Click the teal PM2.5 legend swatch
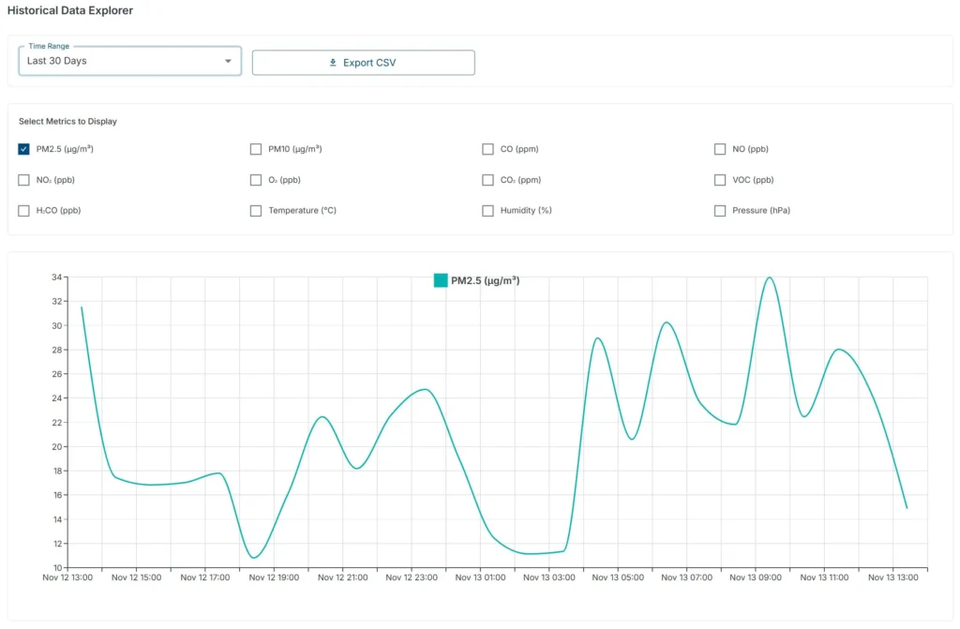Image resolution: width=960 pixels, height=629 pixels. tap(441, 280)
